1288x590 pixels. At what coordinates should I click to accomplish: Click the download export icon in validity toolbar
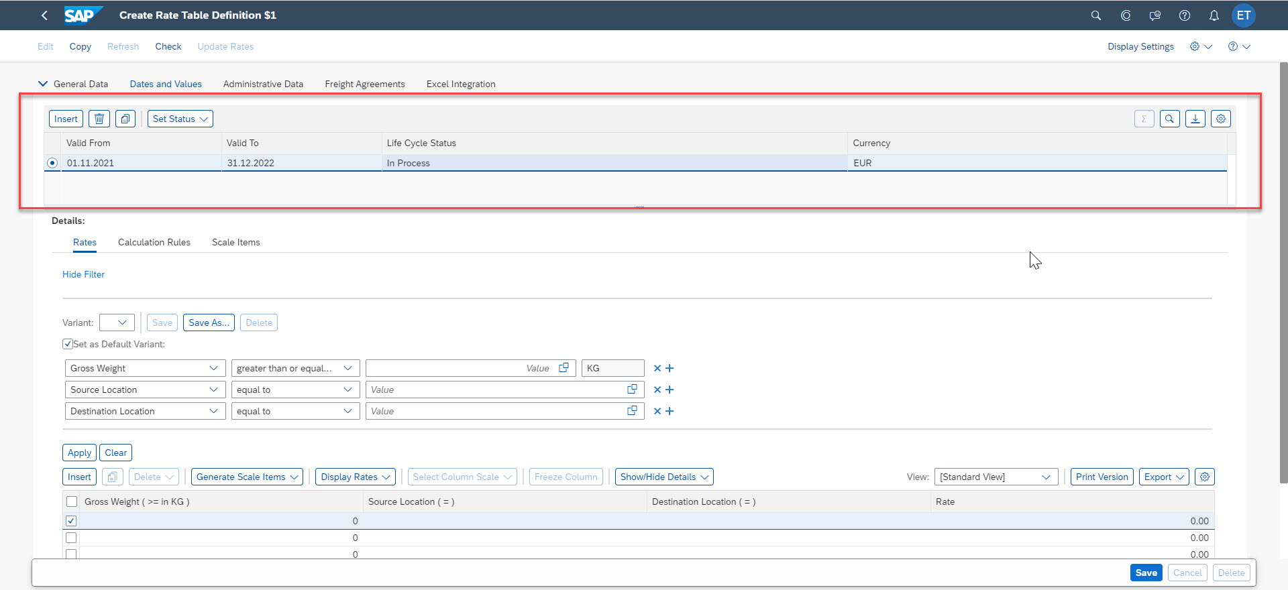[x=1195, y=119]
